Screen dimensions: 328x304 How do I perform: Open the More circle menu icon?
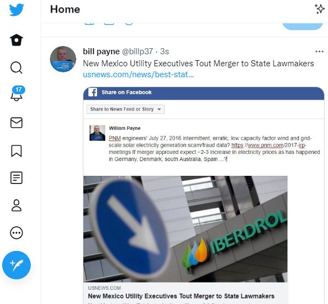click(16, 233)
